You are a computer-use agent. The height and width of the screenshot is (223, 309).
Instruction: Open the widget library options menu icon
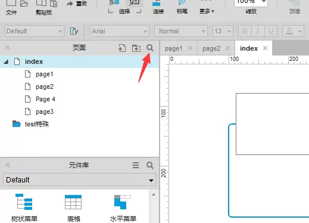pos(136,165)
